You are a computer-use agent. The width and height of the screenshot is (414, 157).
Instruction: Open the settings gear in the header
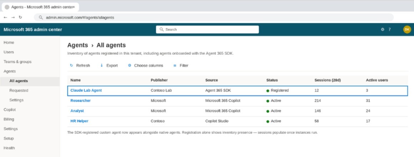click(382, 29)
